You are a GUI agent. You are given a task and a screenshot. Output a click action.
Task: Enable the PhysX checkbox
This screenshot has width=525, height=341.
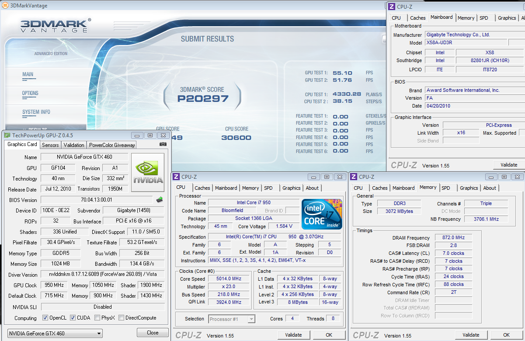[x=97, y=318]
